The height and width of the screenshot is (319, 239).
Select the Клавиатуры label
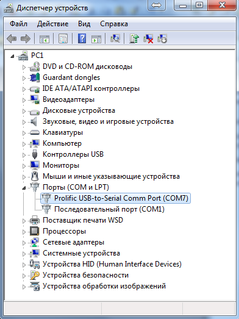[63, 132]
